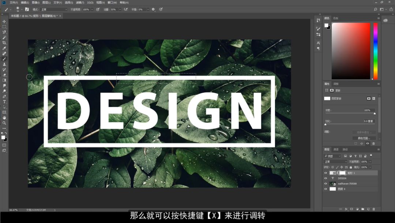Open flow percentage dropdown arrow

[x=120, y=9]
